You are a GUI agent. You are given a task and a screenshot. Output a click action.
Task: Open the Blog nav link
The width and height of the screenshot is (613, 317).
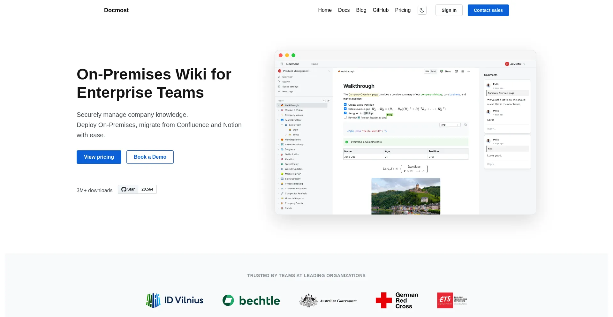361,10
